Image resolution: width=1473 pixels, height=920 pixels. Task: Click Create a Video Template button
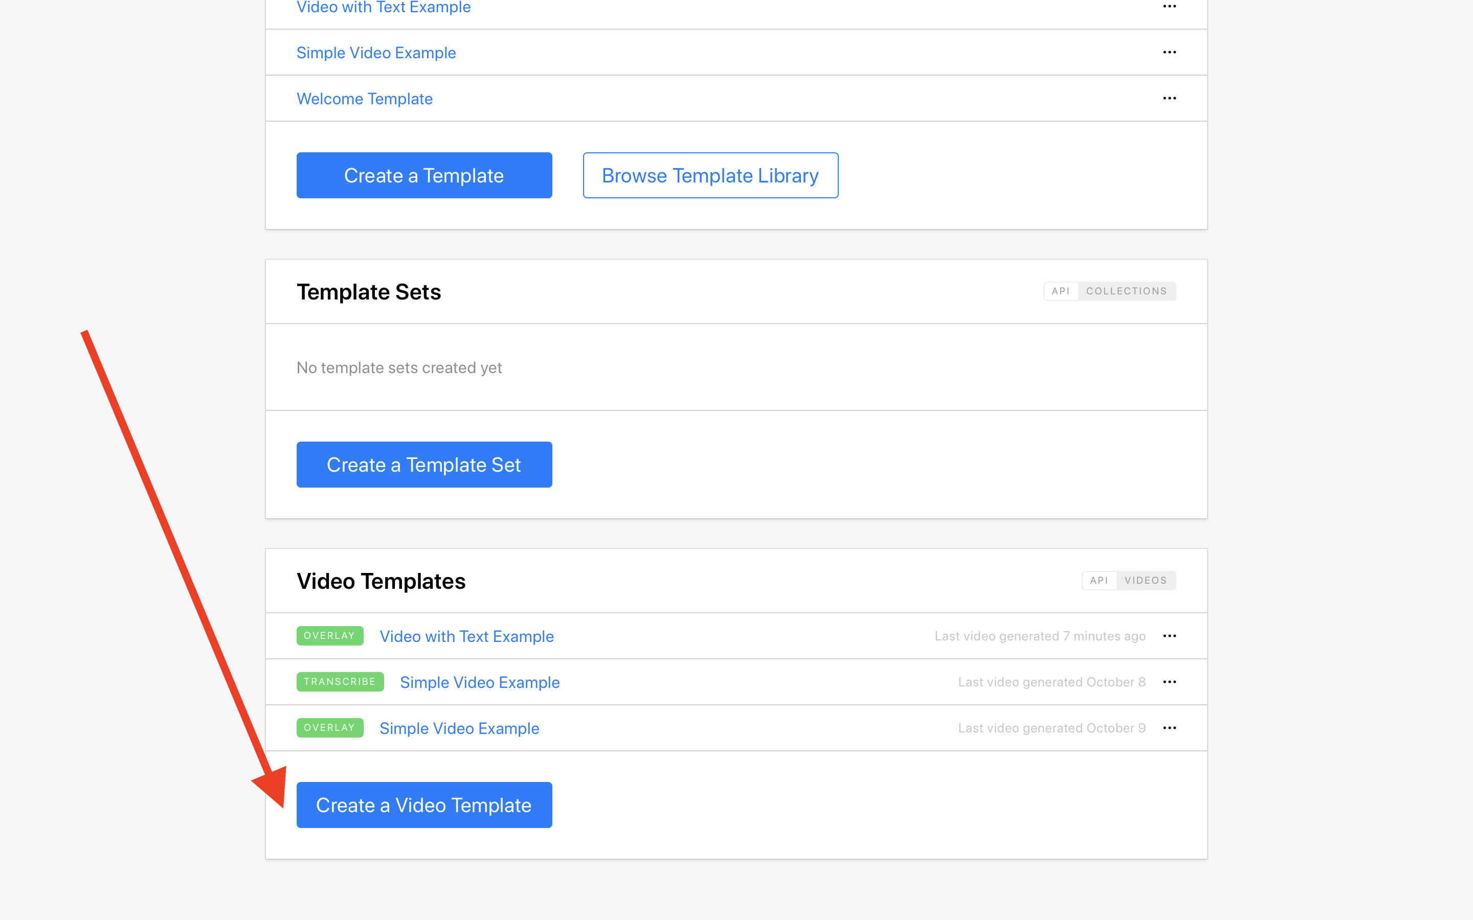point(424,805)
